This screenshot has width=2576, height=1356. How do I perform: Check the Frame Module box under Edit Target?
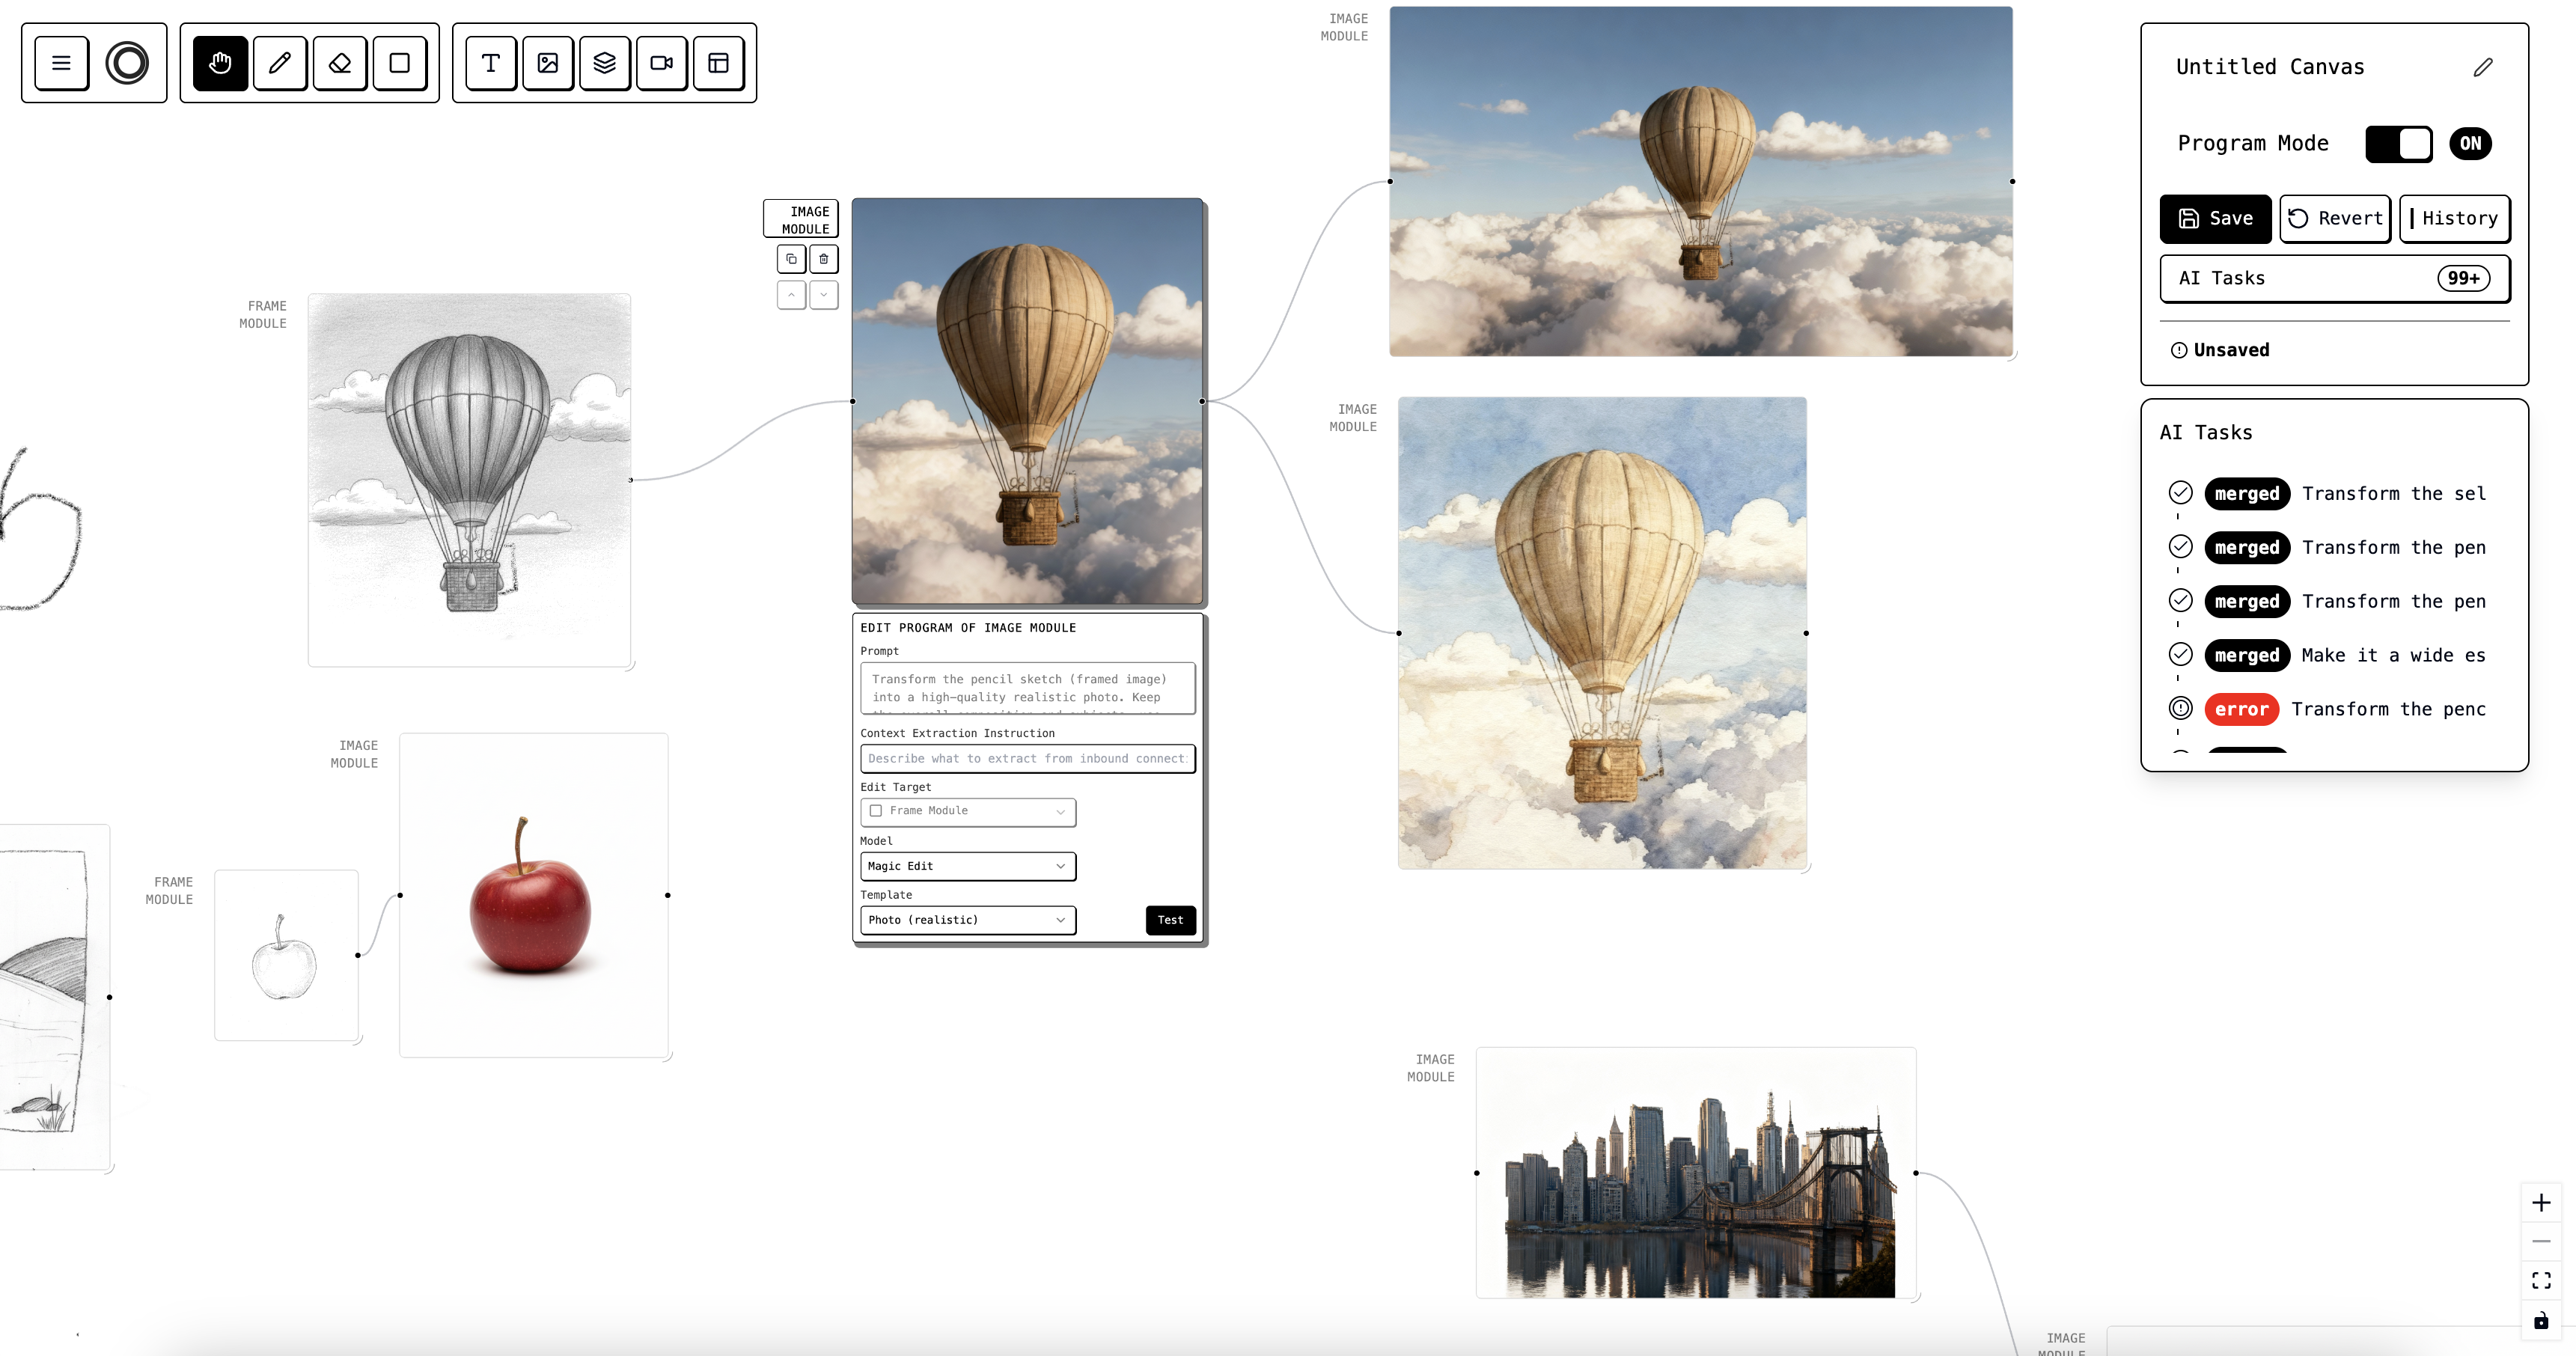[876, 811]
